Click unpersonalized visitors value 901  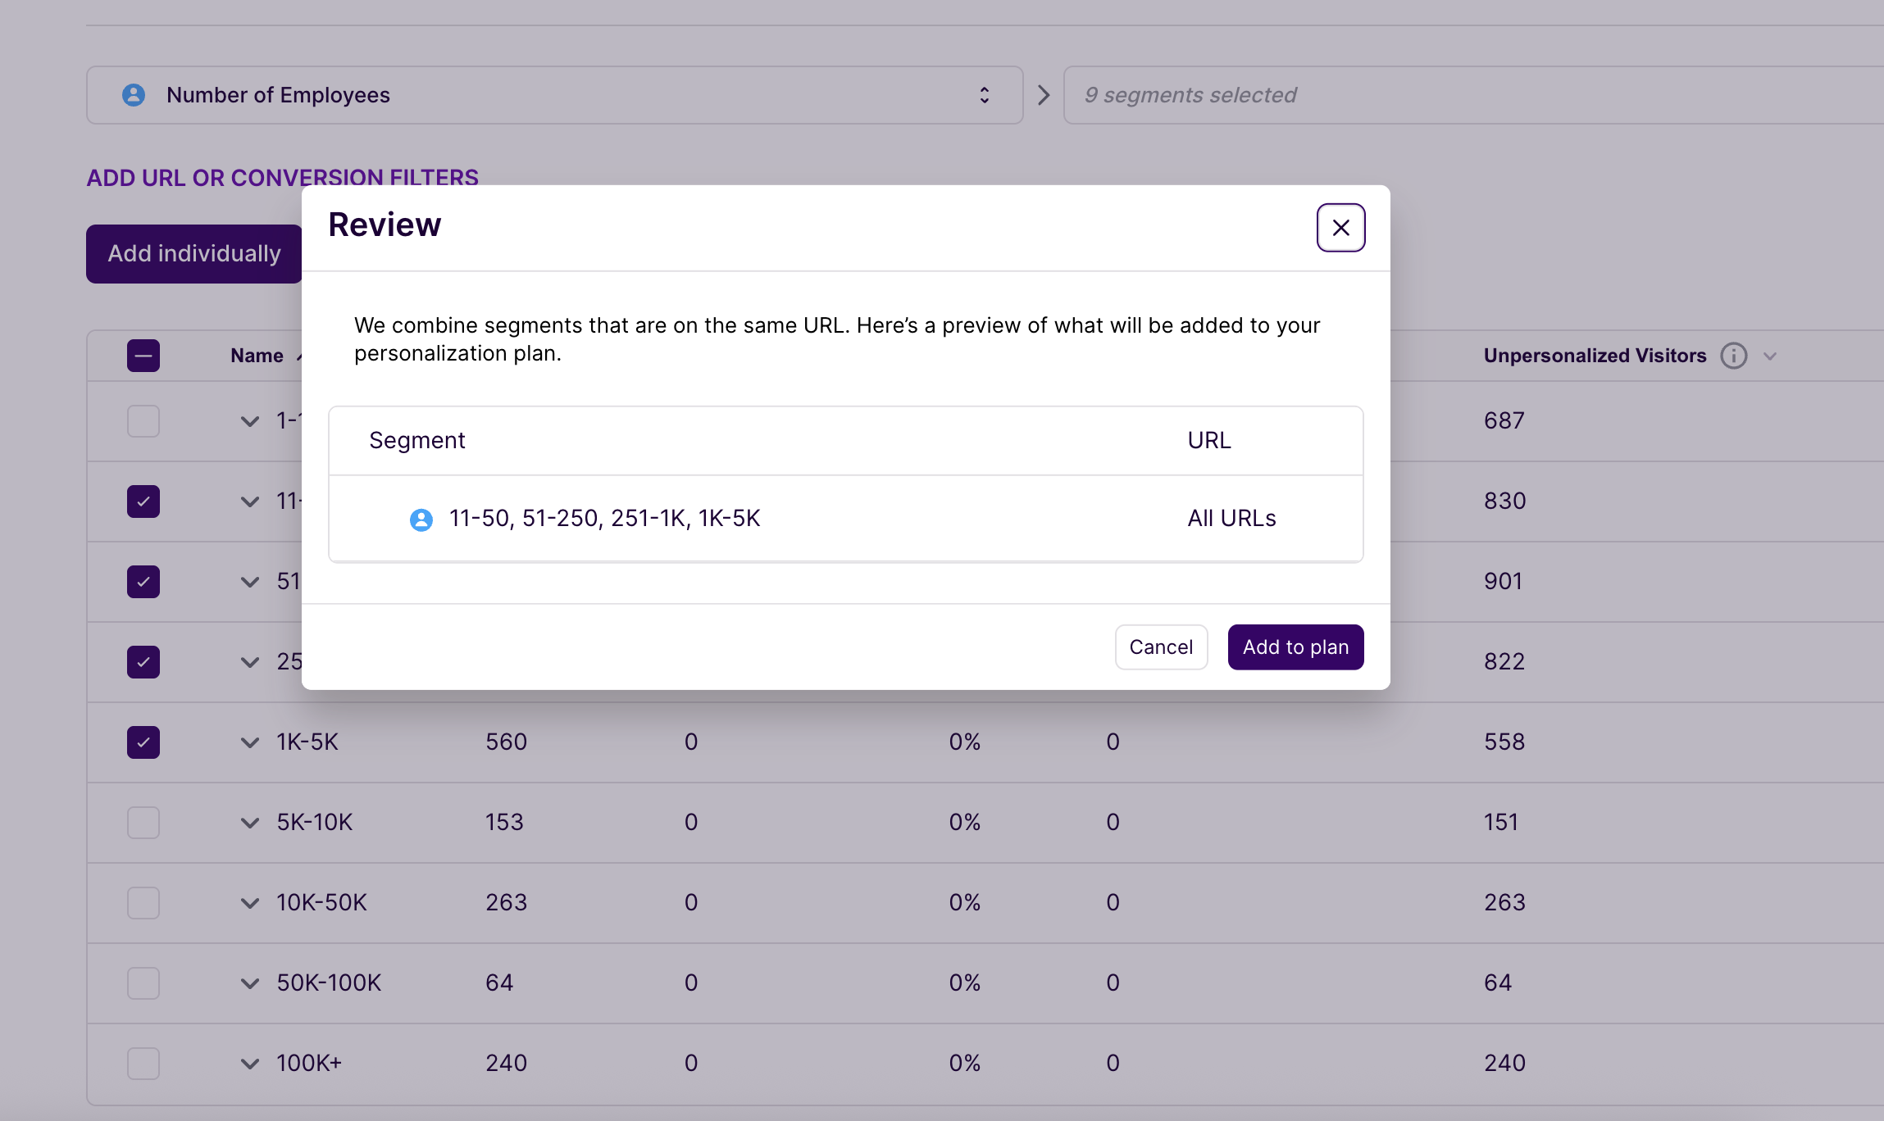point(1503,582)
